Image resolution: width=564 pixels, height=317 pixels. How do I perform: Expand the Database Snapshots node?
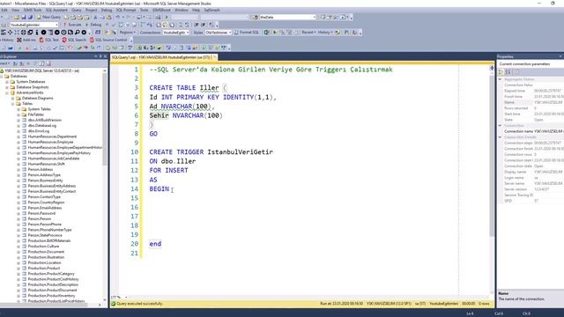click(x=7, y=87)
